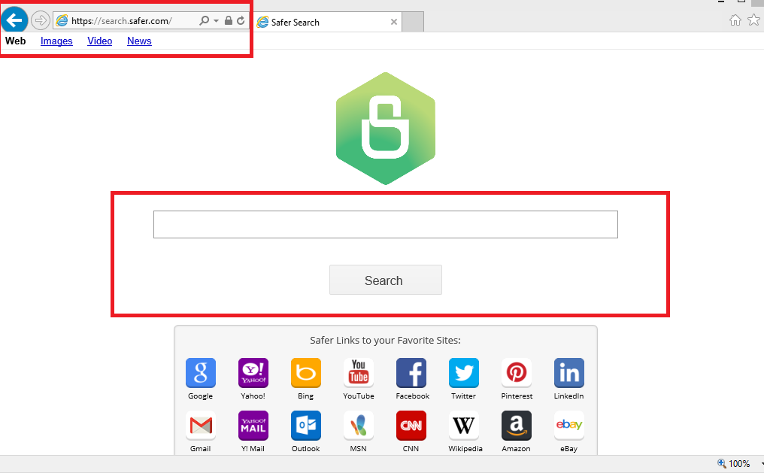The width and height of the screenshot is (764, 473).
Task: Open the LinkedIn shortcut icon
Action: [x=569, y=373]
